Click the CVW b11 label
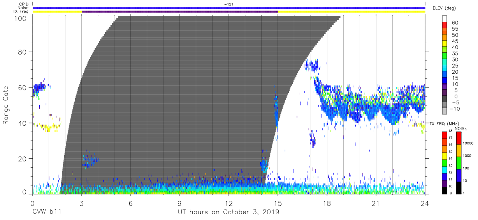The height and width of the screenshot is (220, 478). point(47,212)
